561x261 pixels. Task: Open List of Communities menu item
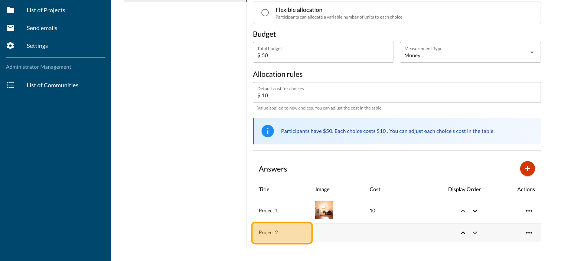(x=52, y=85)
